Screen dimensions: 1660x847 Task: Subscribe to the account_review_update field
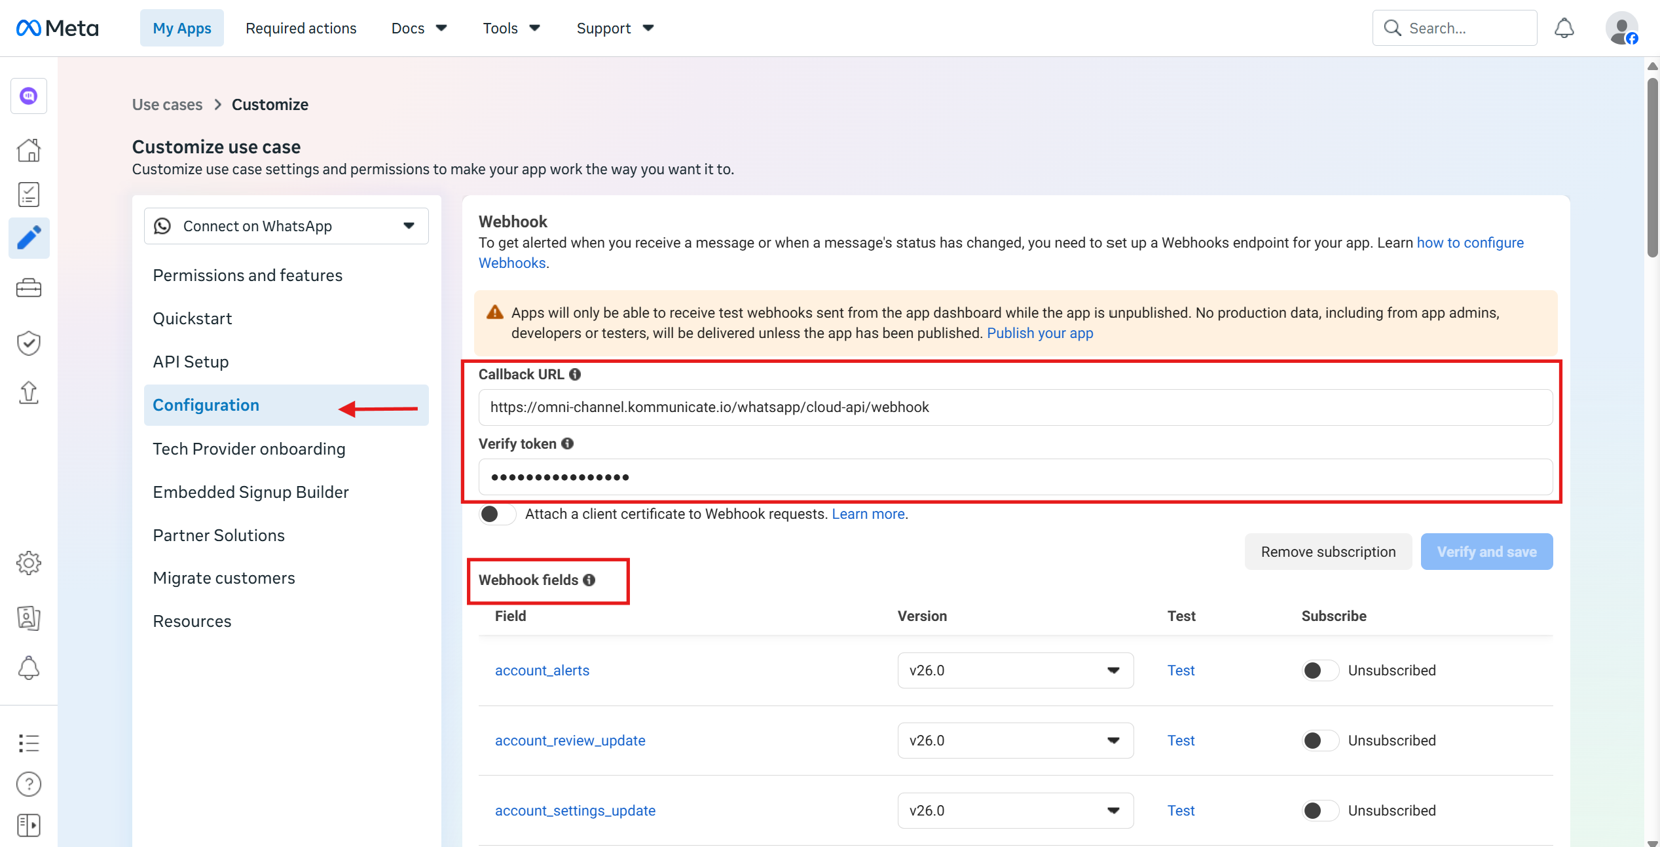(x=1320, y=740)
